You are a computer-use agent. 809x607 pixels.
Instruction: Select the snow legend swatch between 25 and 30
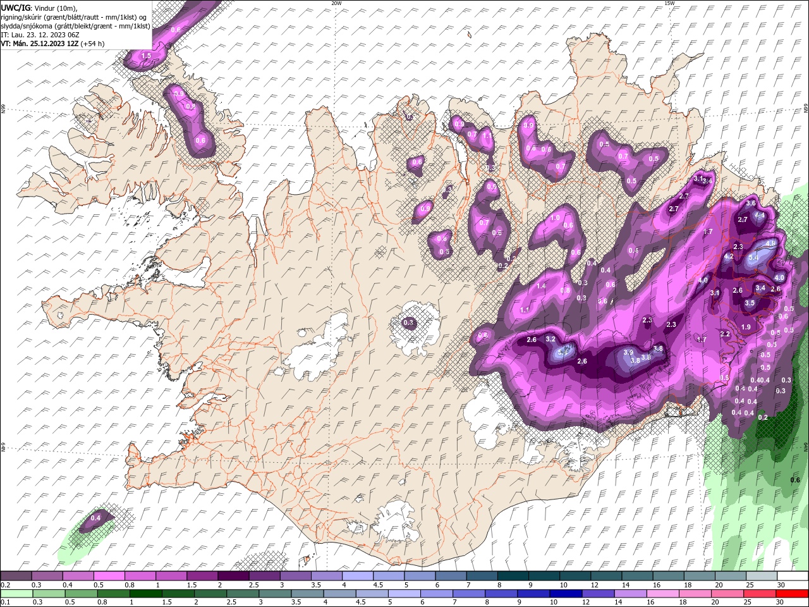pyautogui.click(x=762, y=576)
